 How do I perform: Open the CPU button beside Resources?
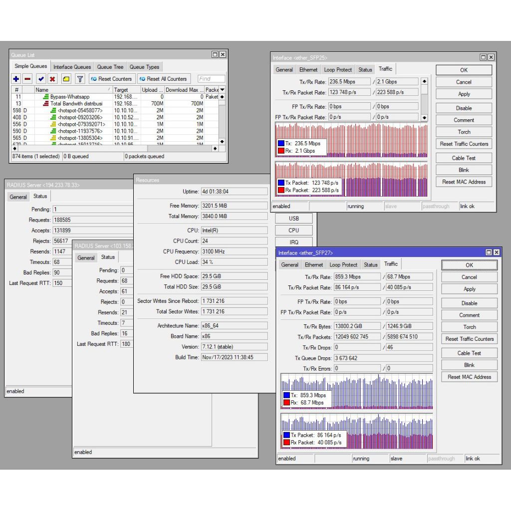coord(293,230)
